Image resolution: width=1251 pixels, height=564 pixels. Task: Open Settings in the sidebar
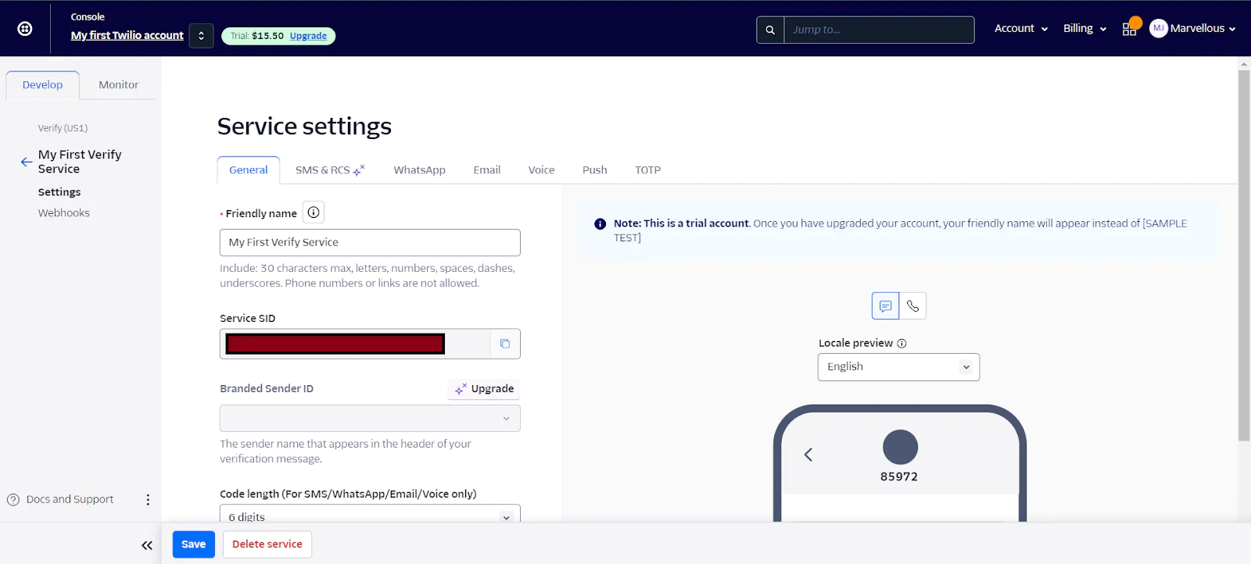[x=59, y=192]
